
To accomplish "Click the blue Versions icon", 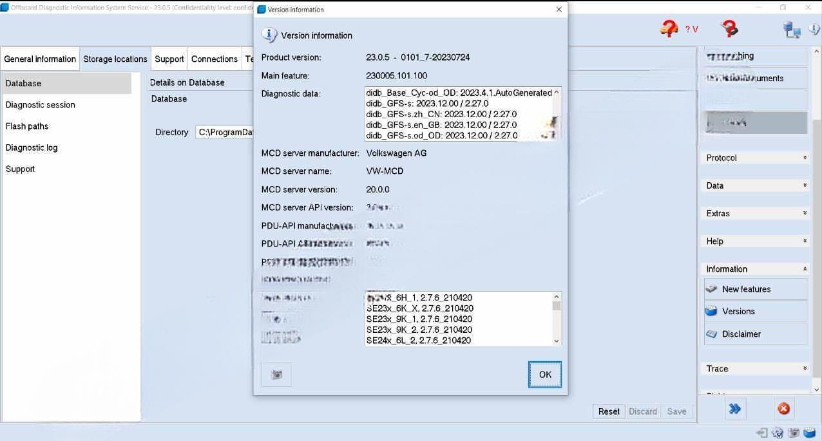I will [712, 312].
